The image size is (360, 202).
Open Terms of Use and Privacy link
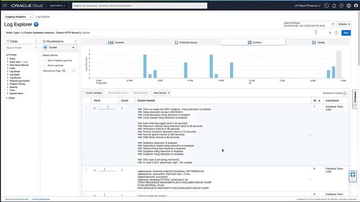pos(17,199)
